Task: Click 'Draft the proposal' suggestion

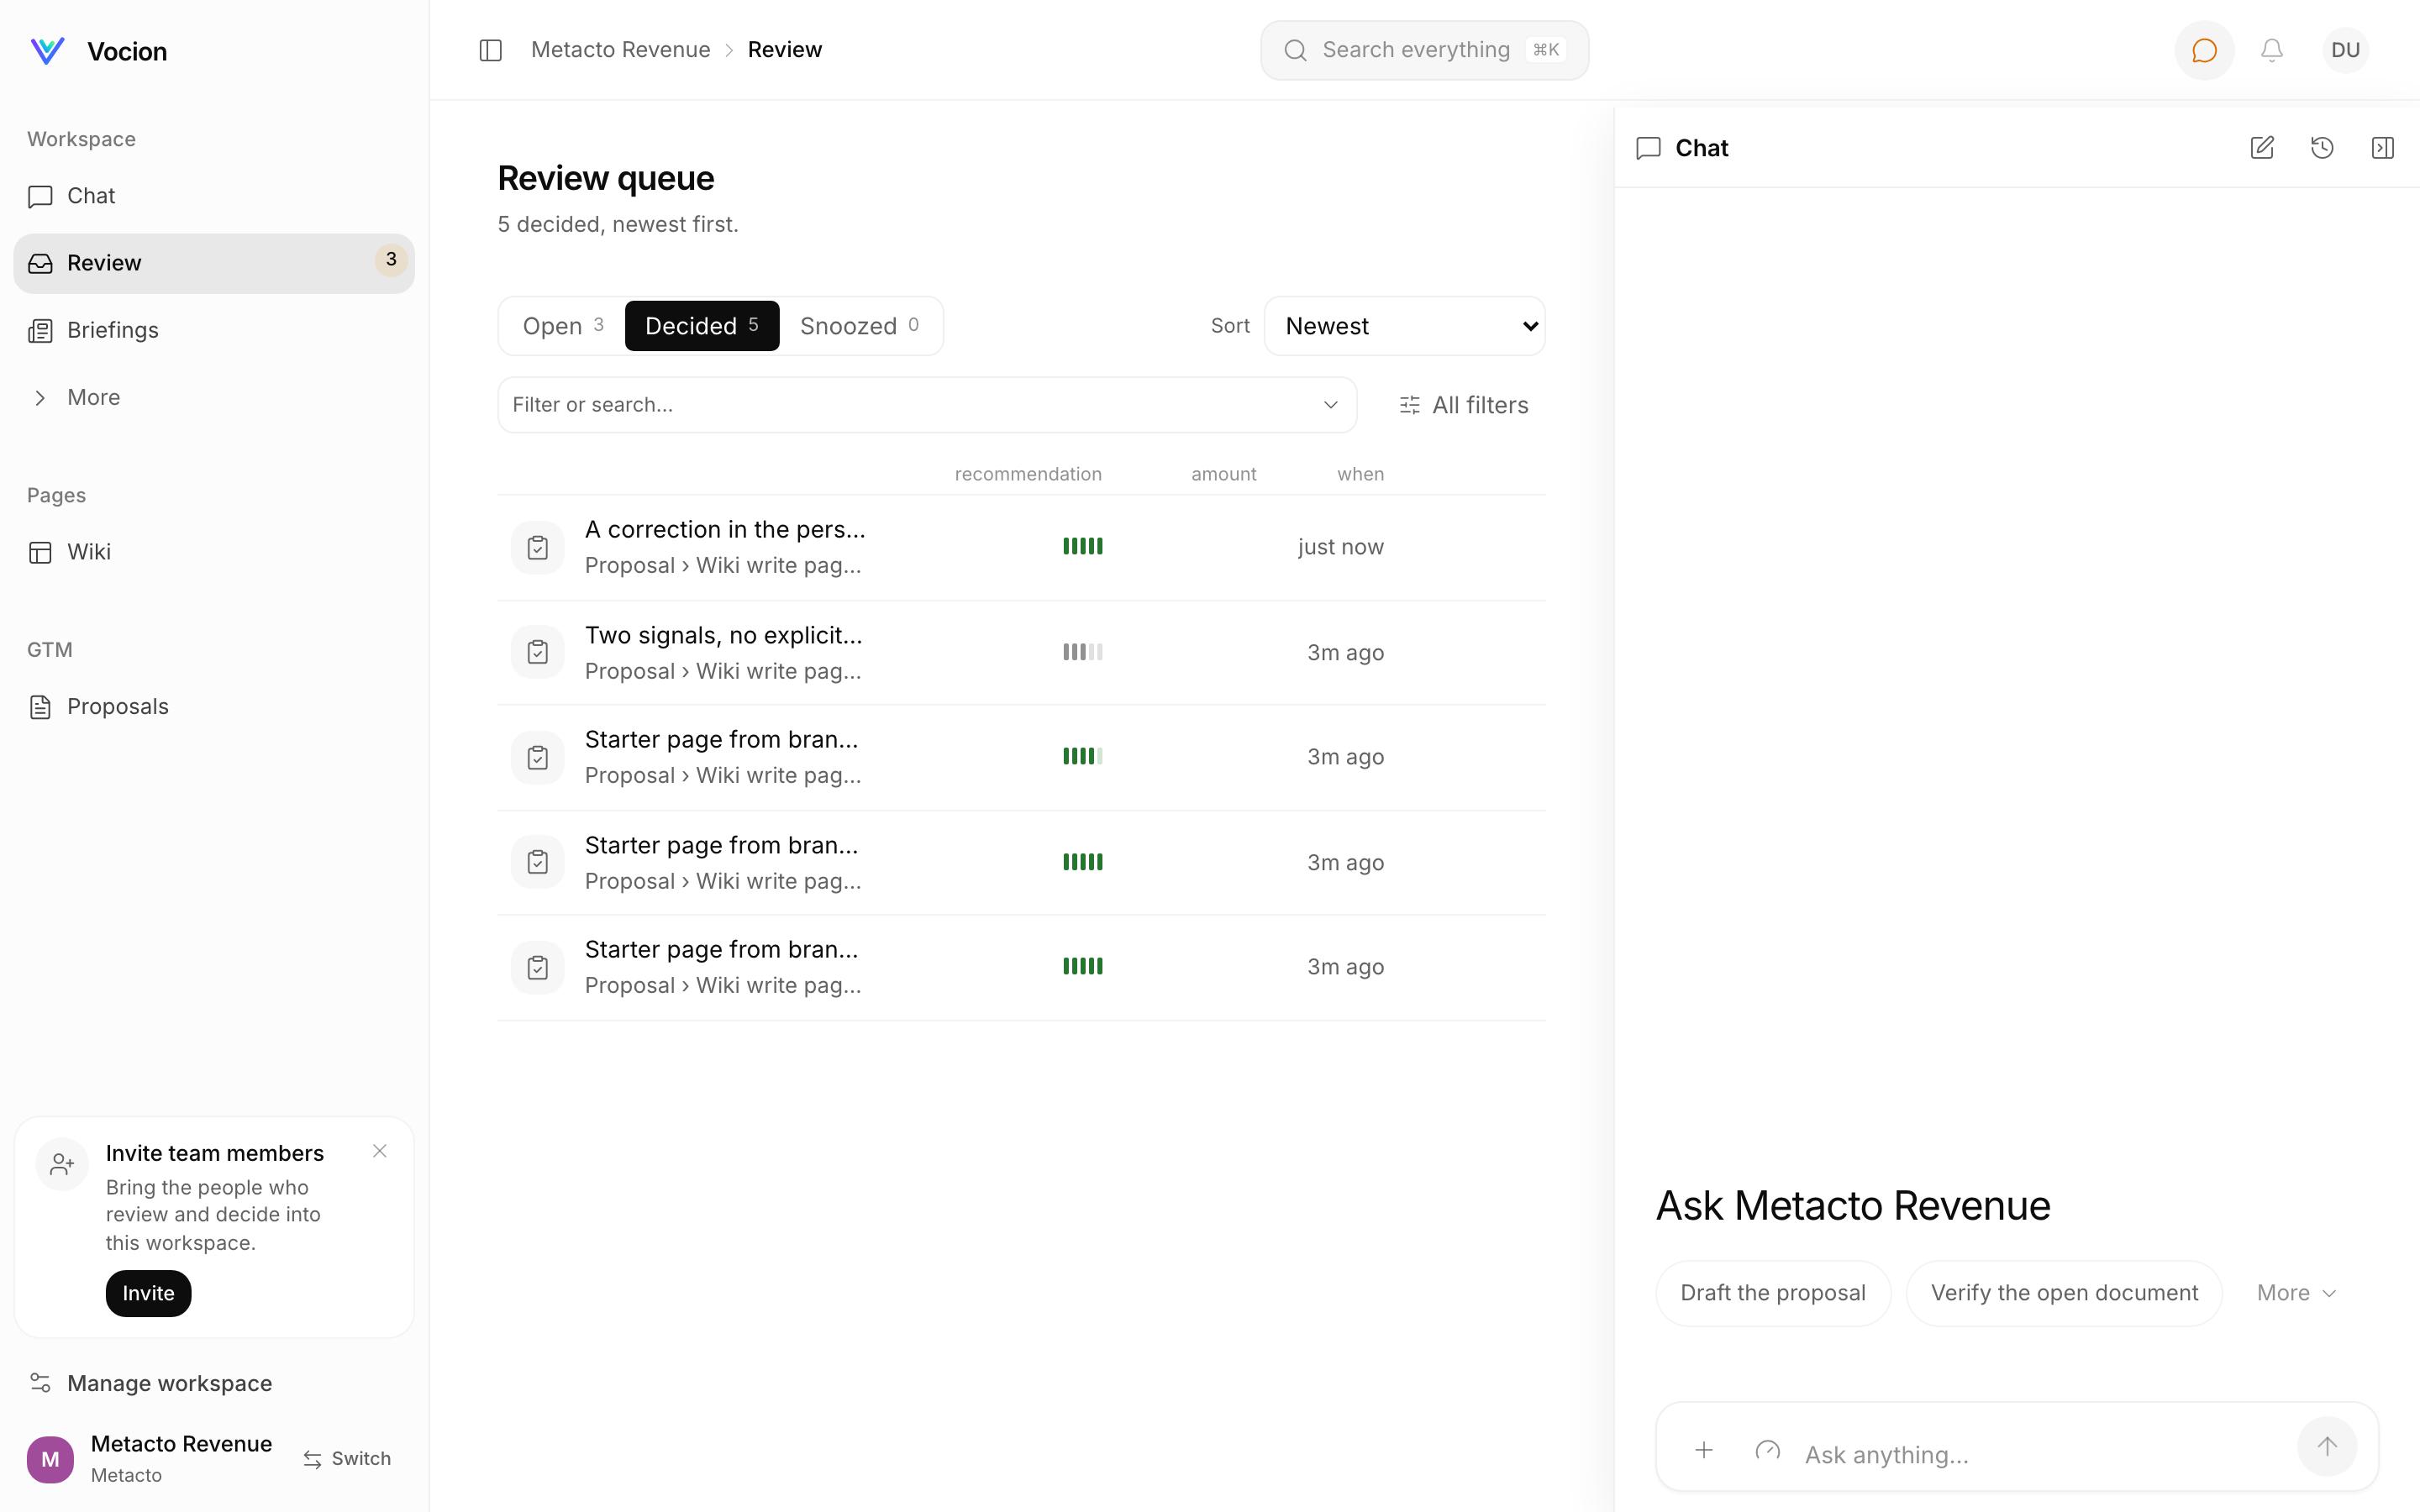Action: 1773,1293
